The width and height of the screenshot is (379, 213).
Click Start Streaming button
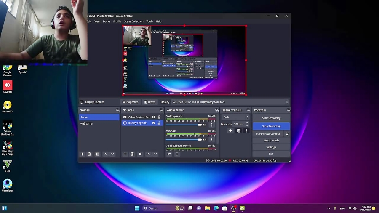[x=271, y=118]
